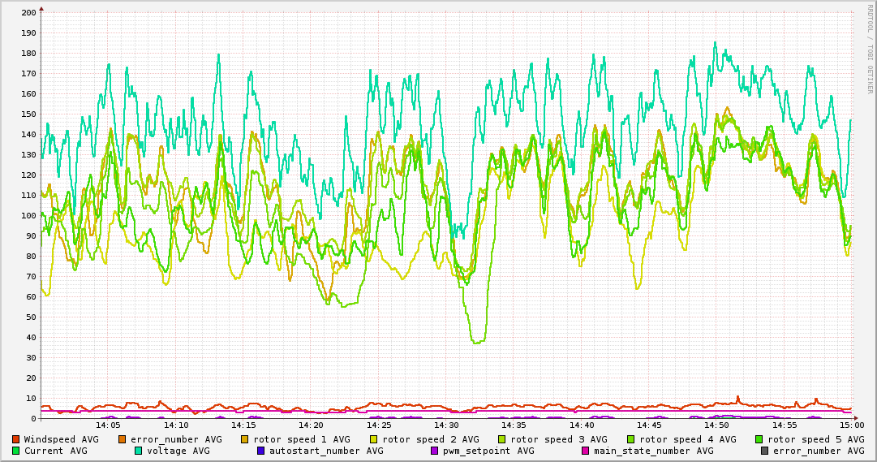
Task: Click the 15:00 time axis label
Action: [852, 425]
